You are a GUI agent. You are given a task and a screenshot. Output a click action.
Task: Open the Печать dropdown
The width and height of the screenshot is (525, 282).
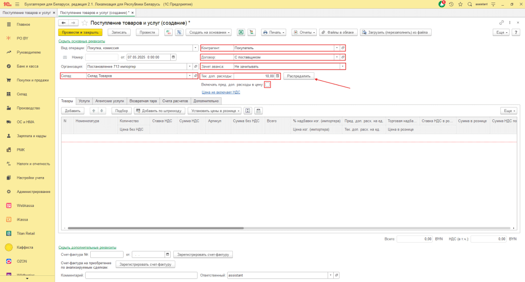[274, 32]
